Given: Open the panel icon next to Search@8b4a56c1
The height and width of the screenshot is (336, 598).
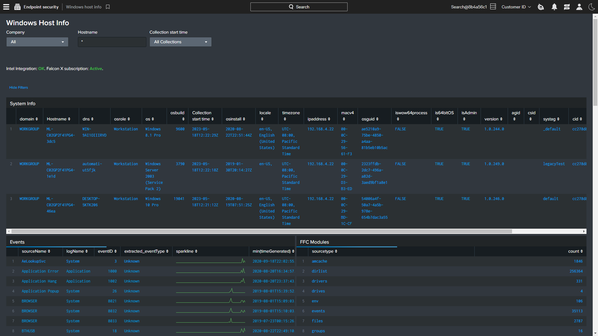Looking at the screenshot, I should coord(493,7).
